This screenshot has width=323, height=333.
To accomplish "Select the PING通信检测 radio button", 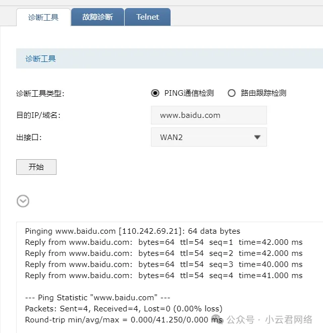I will (x=155, y=93).
